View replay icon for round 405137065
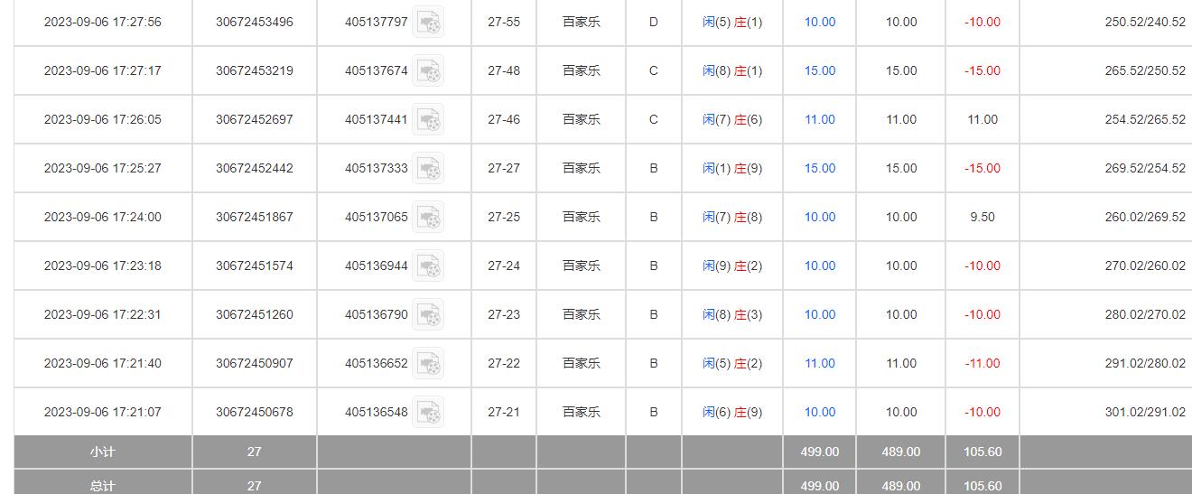Image resolution: width=1192 pixels, height=494 pixels. point(428,217)
